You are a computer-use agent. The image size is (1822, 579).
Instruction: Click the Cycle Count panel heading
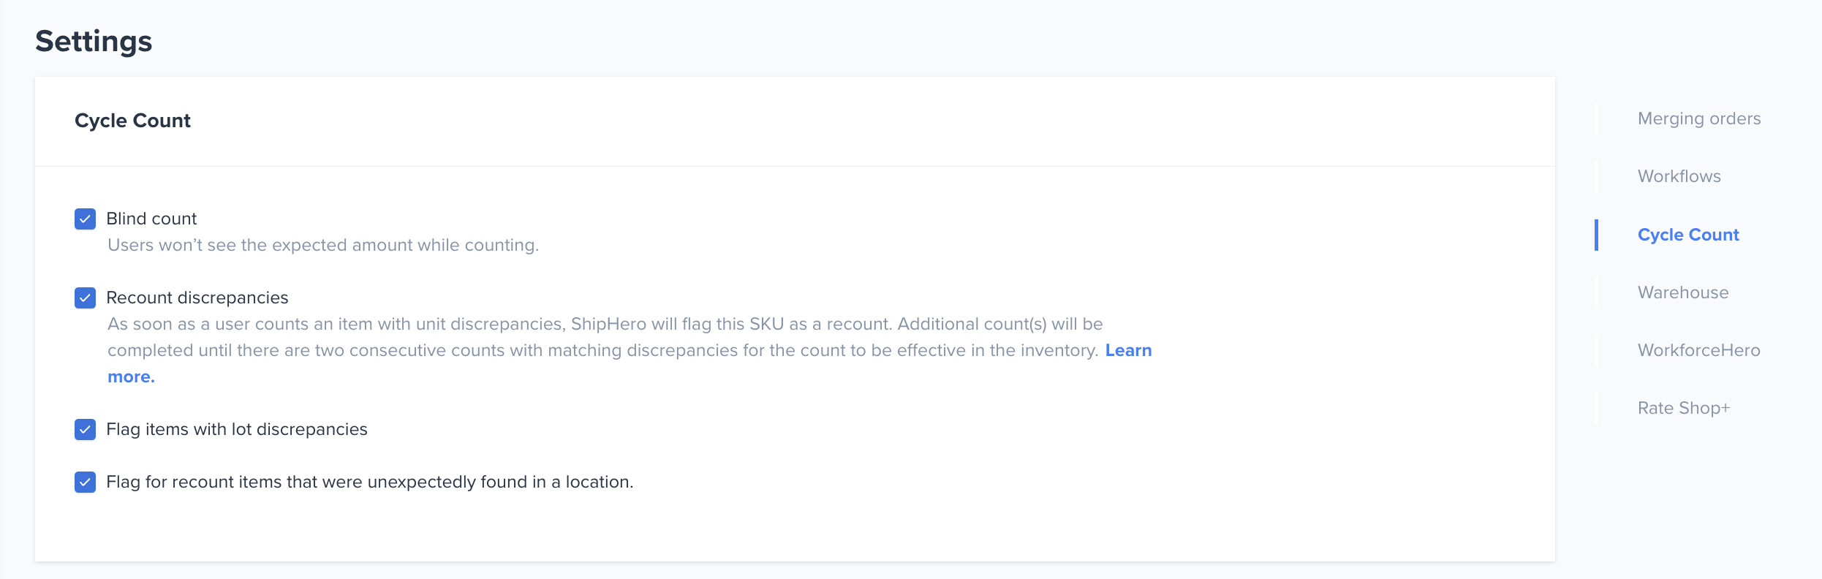click(132, 120)
